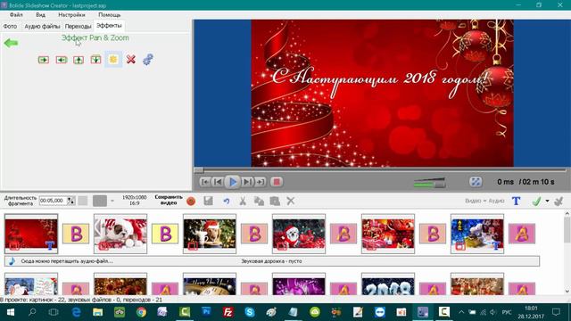Viewport: 571px width, 321px height.
Task: Go back using the green arrow
Action: click(11, 44)
